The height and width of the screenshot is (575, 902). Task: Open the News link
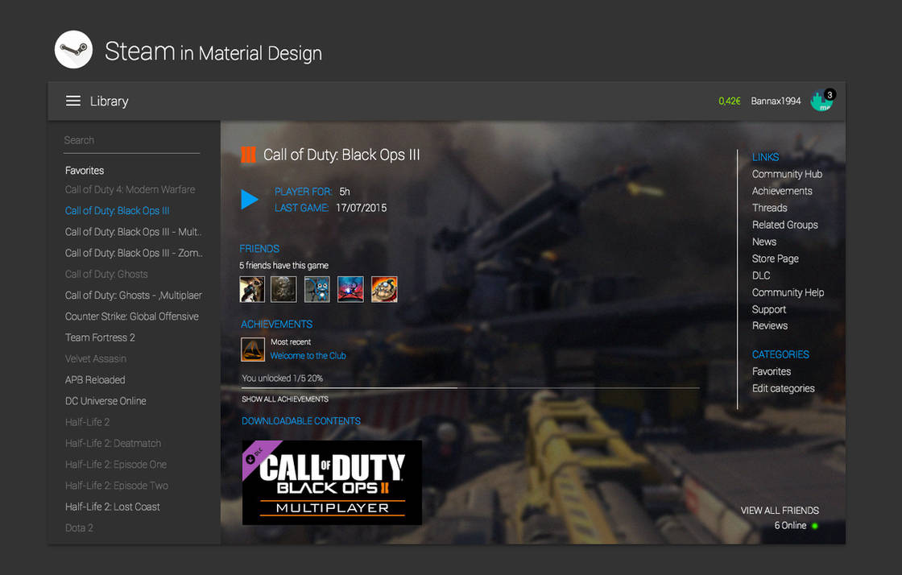point(764,242)
